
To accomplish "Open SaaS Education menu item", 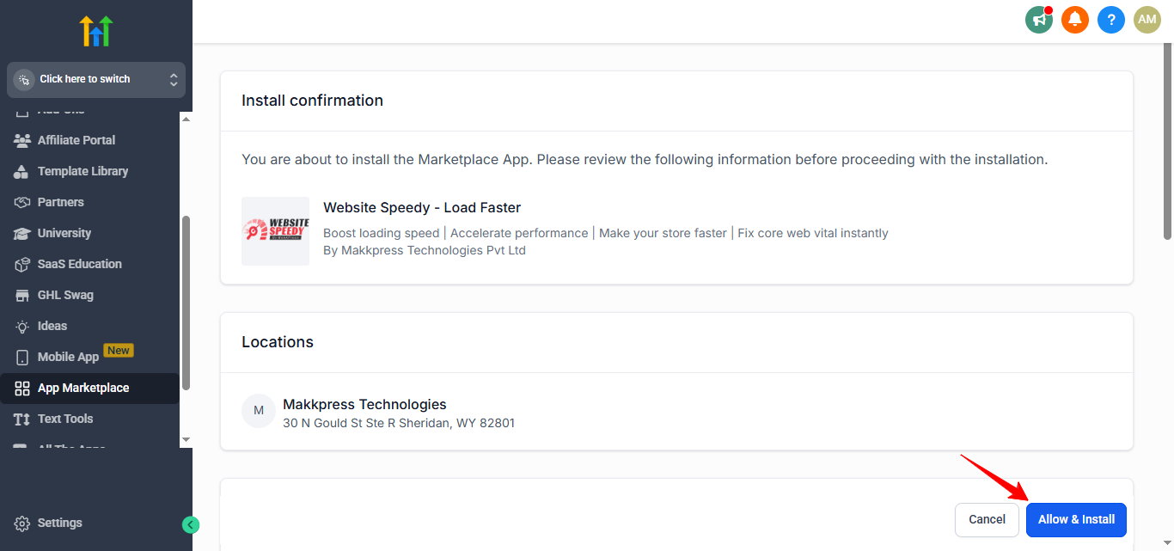I will (89, 264).
